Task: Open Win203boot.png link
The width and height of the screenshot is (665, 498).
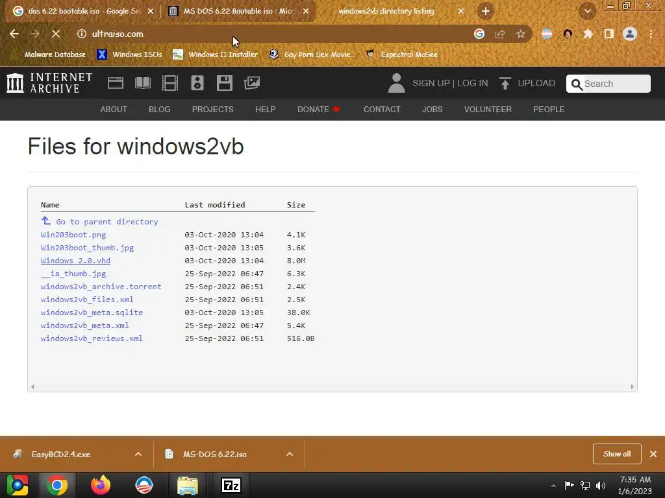Action: click(73, 235)
